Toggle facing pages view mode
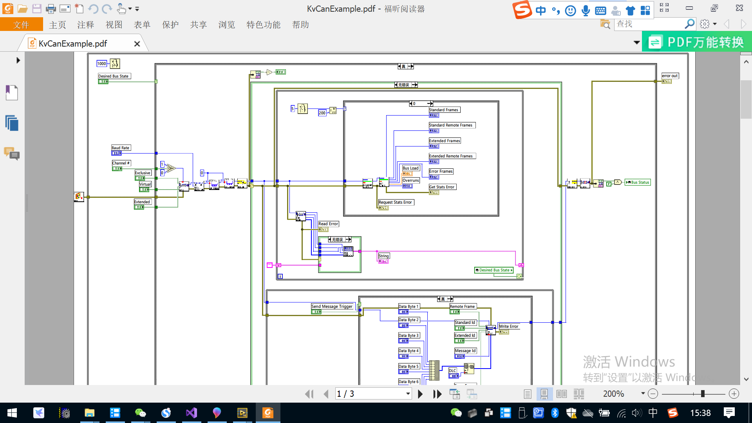 (x=562, y=394)
